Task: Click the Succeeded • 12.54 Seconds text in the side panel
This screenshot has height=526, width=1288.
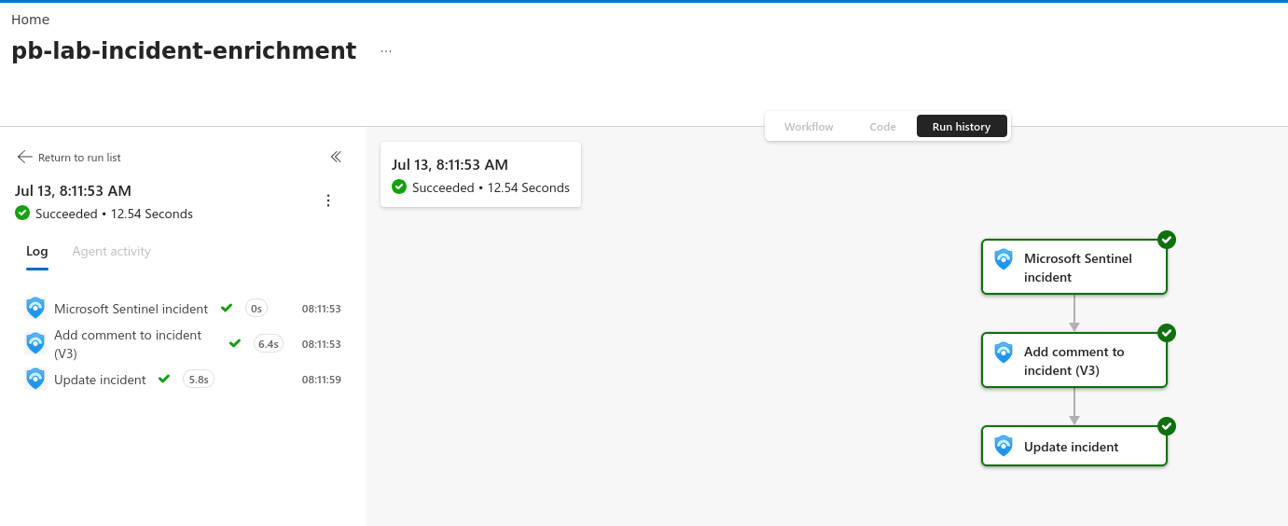Action: pyautogui.click(x=114, y=214)
